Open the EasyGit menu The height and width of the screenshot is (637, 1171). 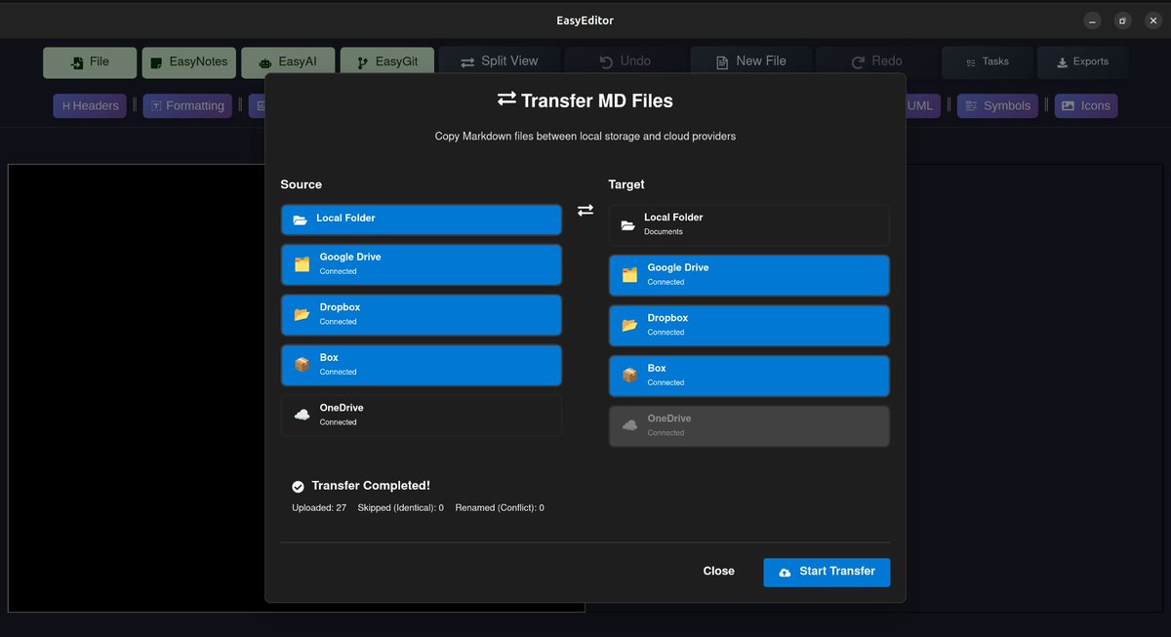point(387,62)
